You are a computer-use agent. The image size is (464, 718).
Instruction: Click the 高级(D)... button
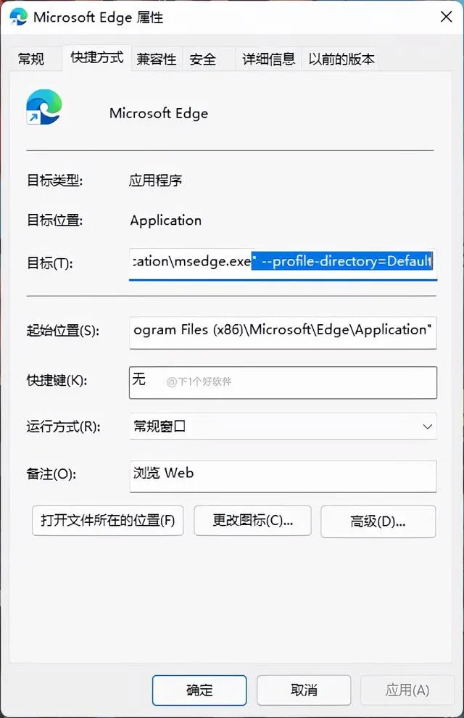click(x=378, y=521)
